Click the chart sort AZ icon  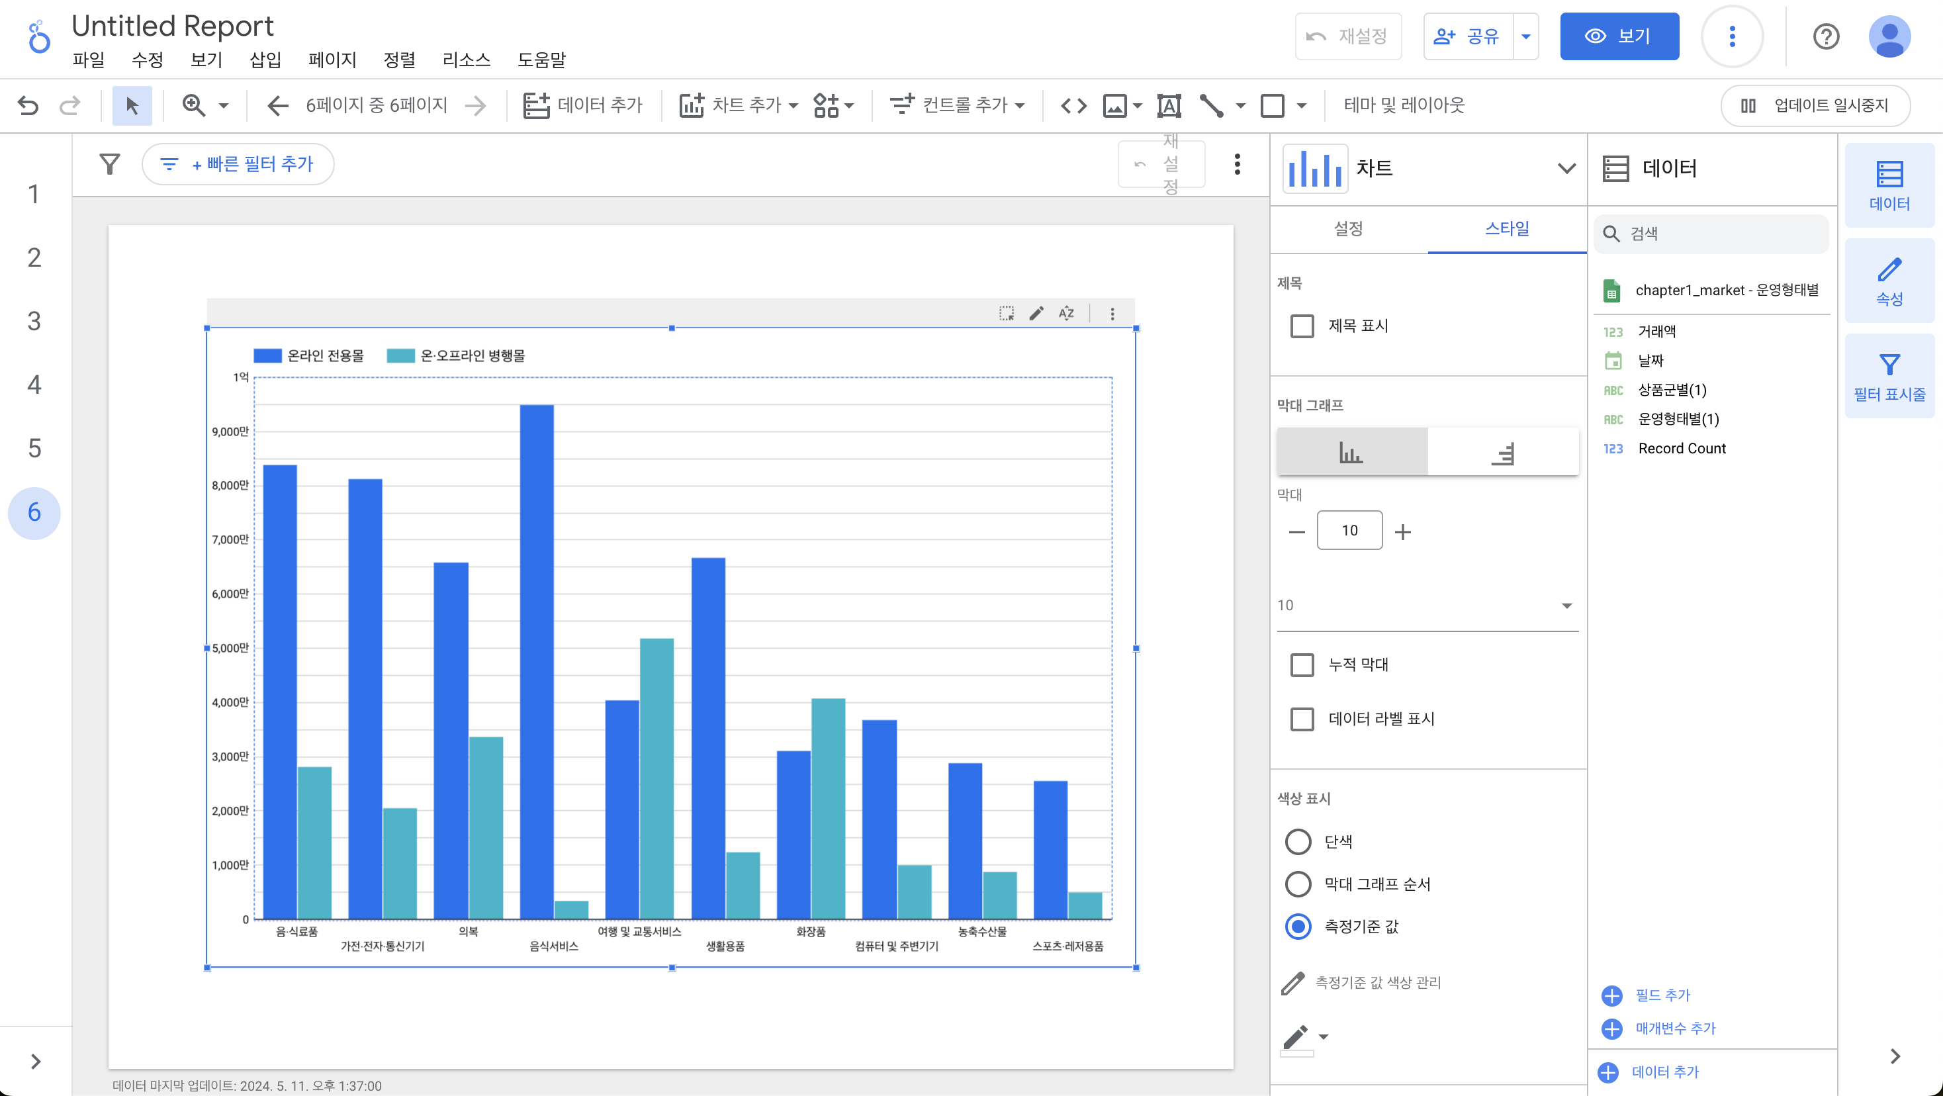(x=1065, y=313)
